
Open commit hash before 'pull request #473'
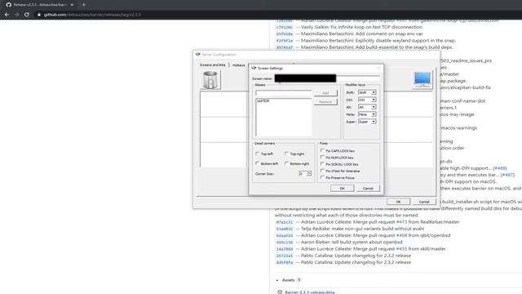pyautogui.click(x=285, y=222)
